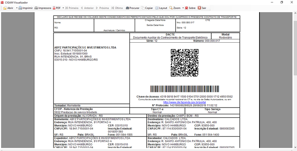Viewport: 297px width, 151px height.
Task: Minimize the CIGAM Visualizador window
Action: 272,2
